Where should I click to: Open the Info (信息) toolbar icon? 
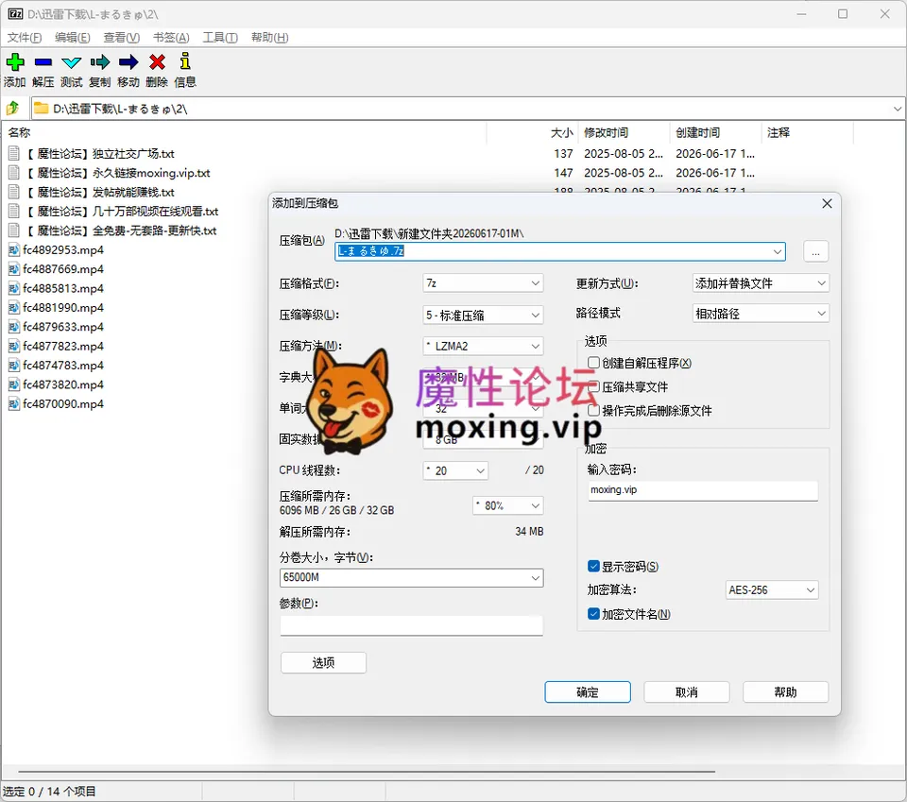pyautogui.click(x=185, y=61)
